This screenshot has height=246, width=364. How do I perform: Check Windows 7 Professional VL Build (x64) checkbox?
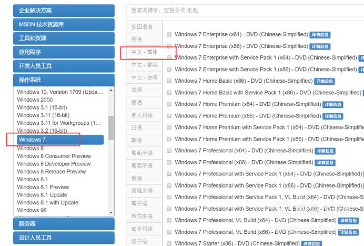tap(169, 220)
